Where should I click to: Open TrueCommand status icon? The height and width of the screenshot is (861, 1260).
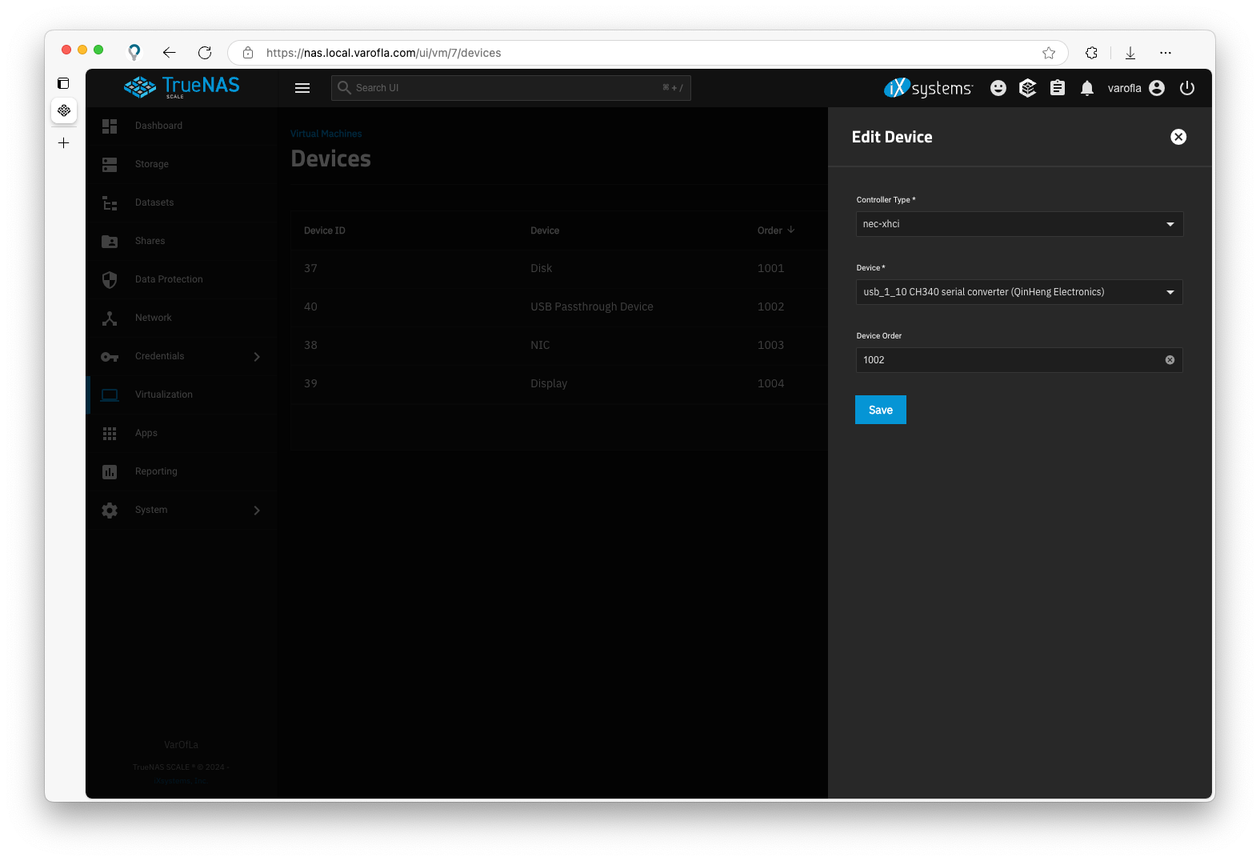pyautogui.click(x=1028, y=88)
